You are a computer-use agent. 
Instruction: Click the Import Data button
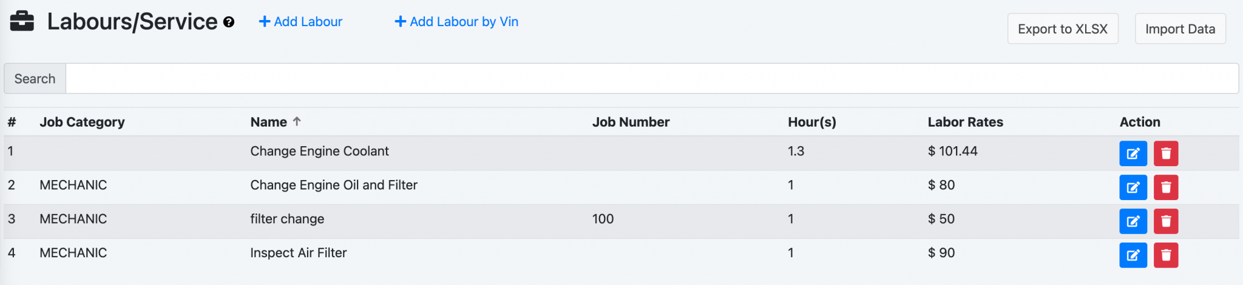1180,29
